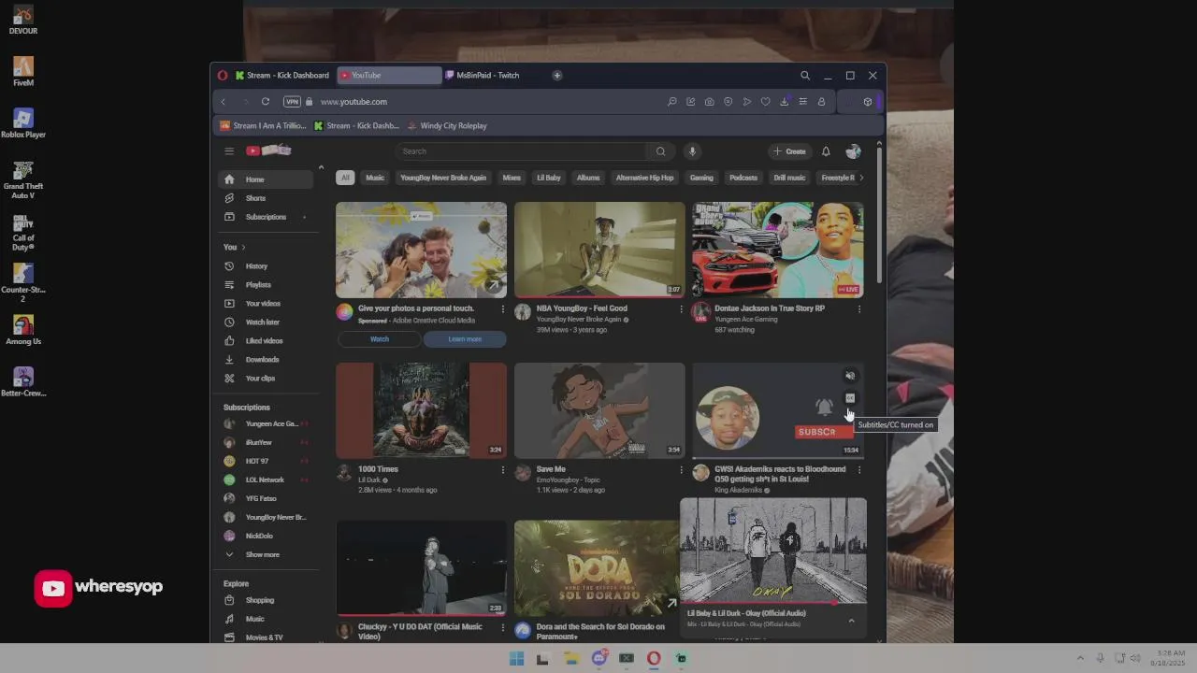The image size is (1197, 673).
Task: Open options menu for Feel Good video
Action: (x=681, y=309)
